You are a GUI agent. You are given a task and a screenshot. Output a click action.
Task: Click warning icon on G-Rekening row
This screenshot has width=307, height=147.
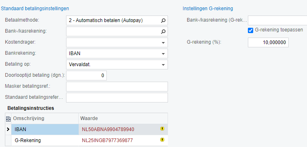point(162,140)
